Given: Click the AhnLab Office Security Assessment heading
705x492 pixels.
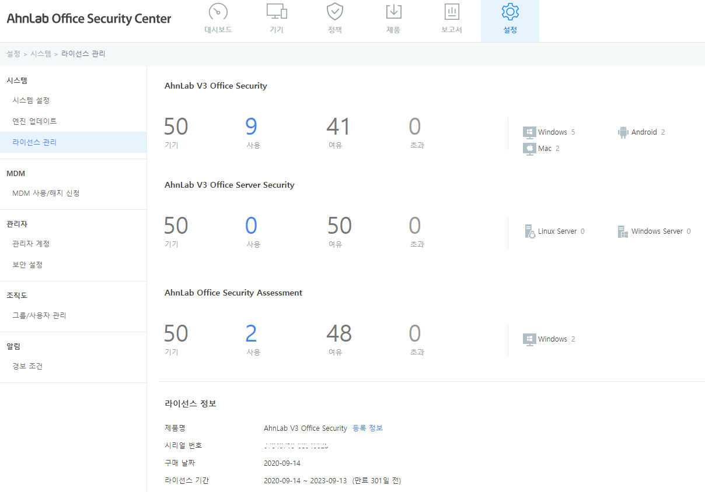Looking at the screenshot, I should [233, 293].
